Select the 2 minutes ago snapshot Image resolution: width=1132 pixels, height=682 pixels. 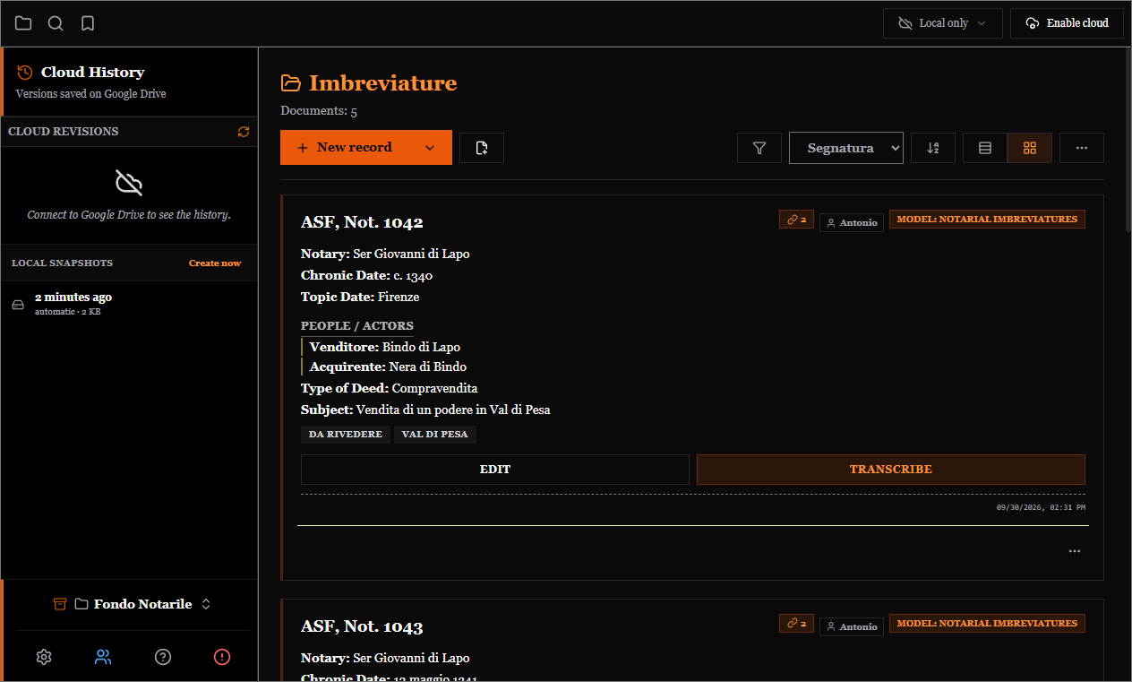click(129, 304)
